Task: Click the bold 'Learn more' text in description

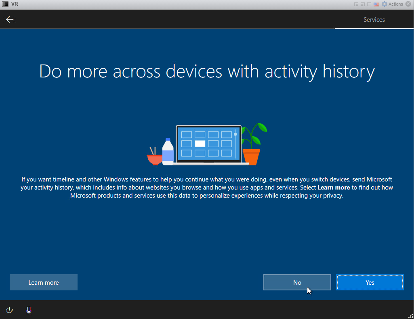Action: tap(334, 188)
